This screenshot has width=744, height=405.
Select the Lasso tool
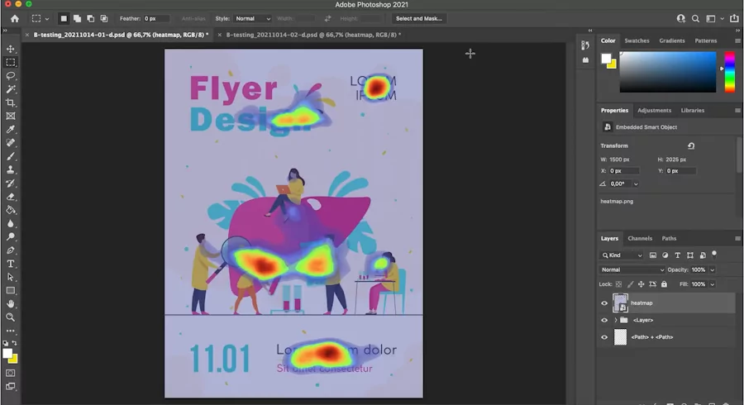coord(11,75)
